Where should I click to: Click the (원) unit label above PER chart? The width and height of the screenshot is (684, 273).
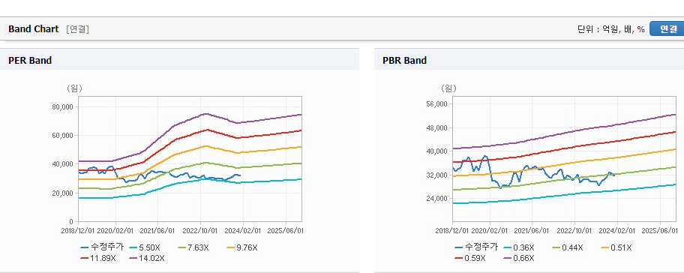[74, 88]
